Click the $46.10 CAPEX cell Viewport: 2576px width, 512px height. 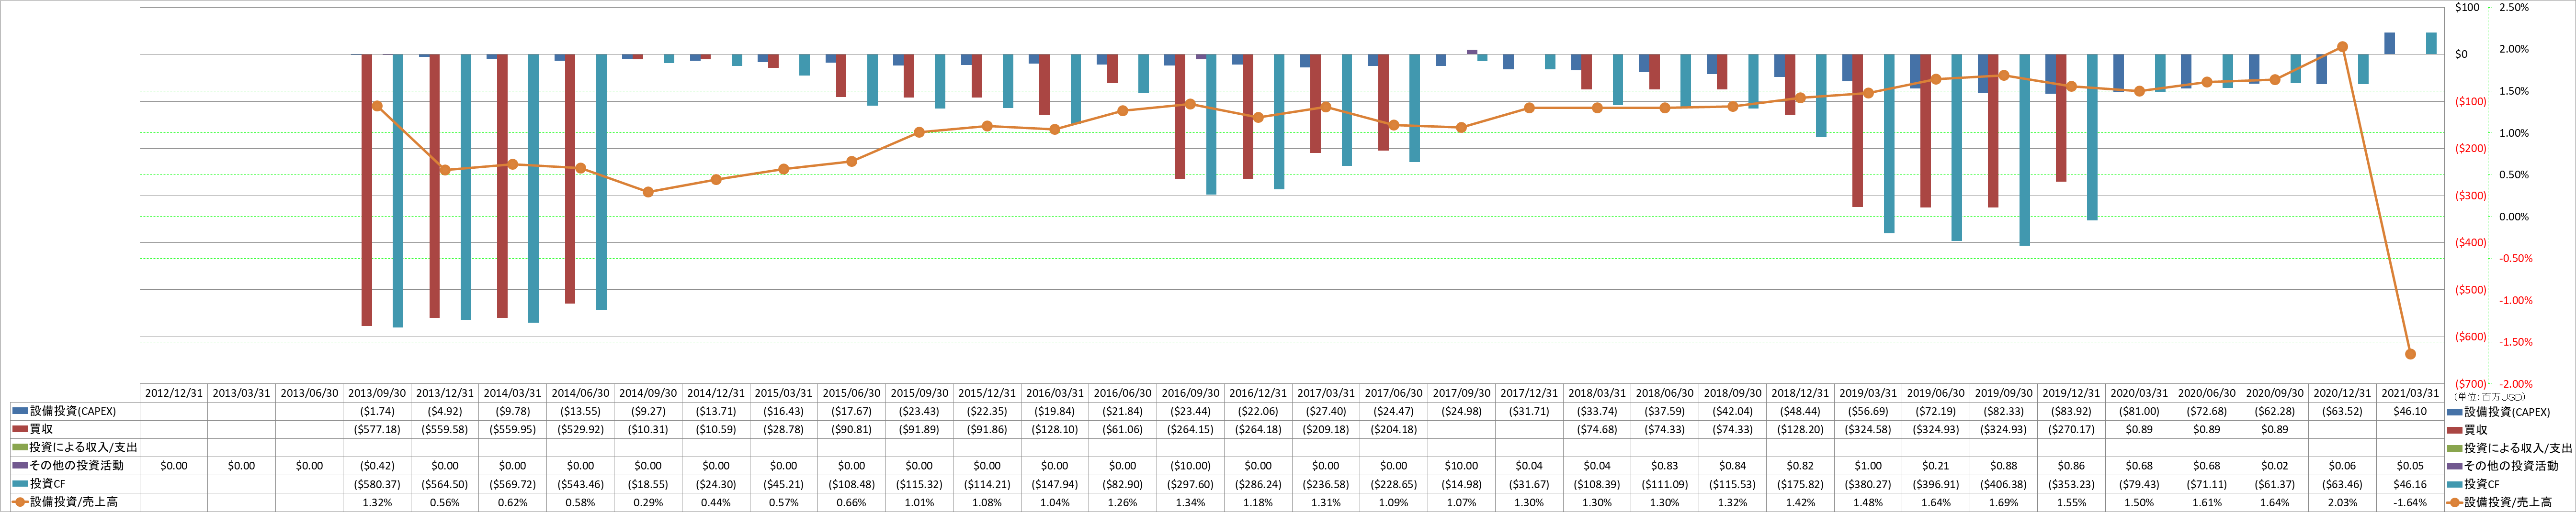coord(2410,411)
